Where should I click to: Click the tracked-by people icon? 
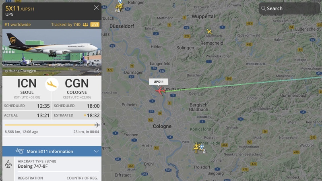point(85,25)
